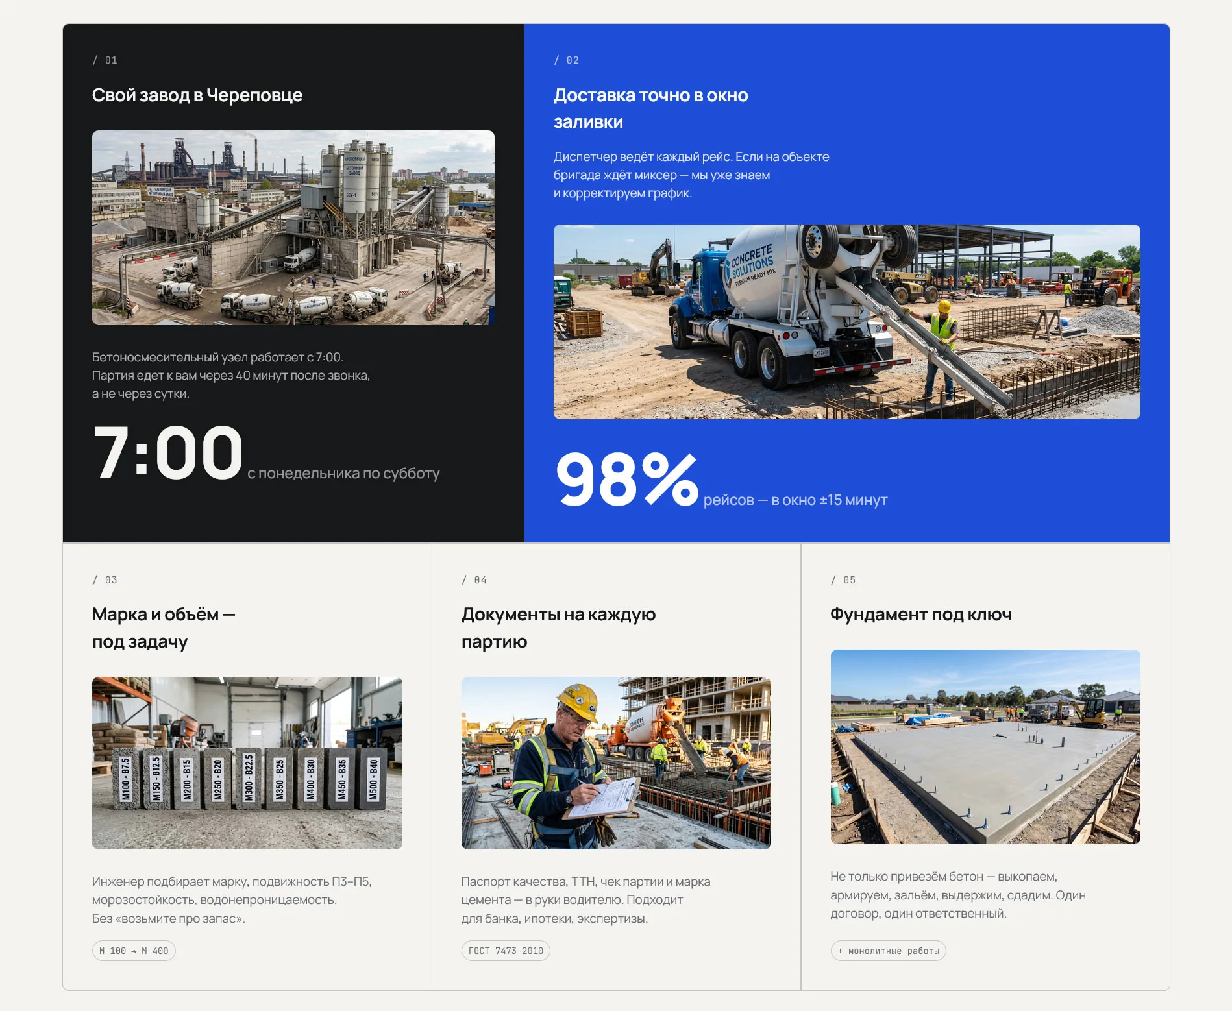Click the / 02 card number

click(x=567, y=60)
